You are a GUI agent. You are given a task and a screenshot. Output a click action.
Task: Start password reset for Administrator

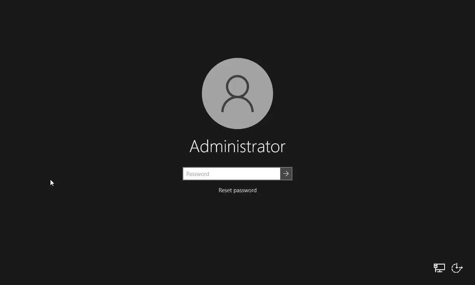coord(237,190)
